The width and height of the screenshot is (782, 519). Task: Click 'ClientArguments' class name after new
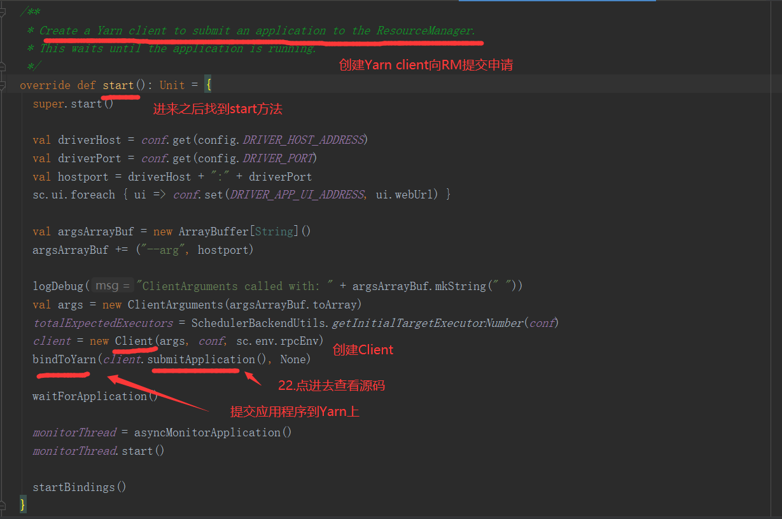pos(175,305)
